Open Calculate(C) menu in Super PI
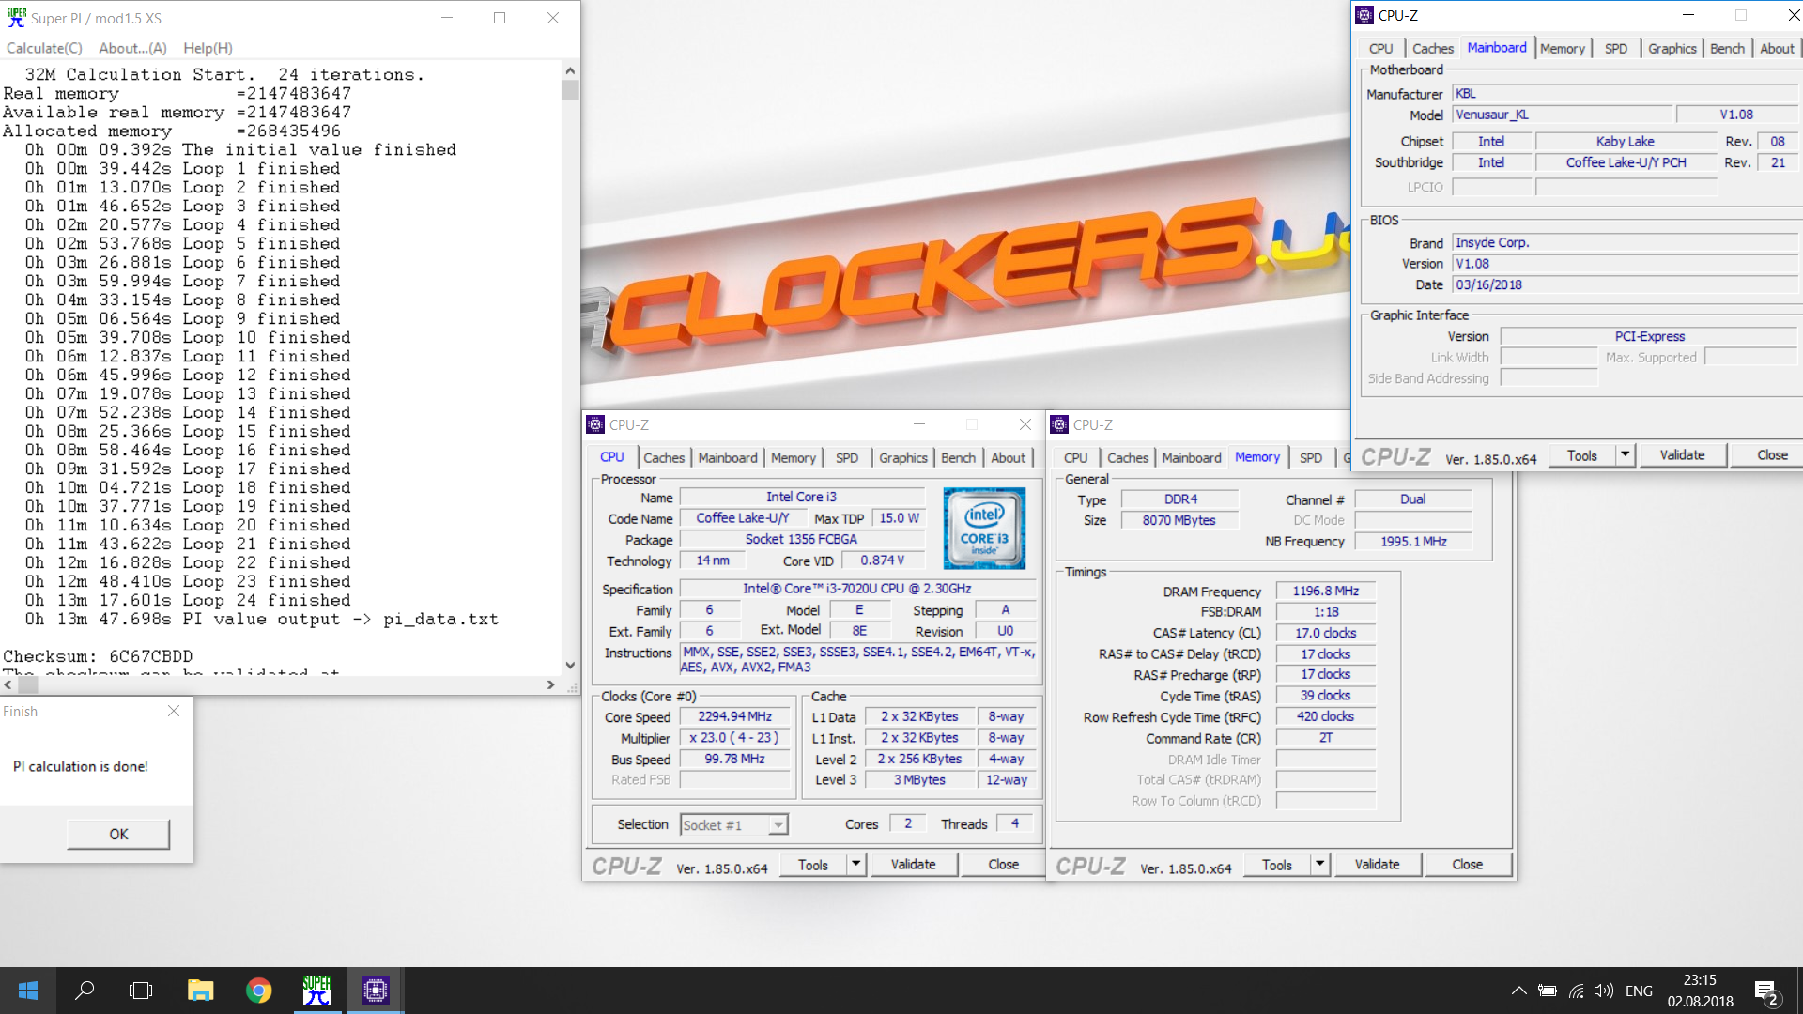Screen dimensions: 1803x1014 (44, 48)
